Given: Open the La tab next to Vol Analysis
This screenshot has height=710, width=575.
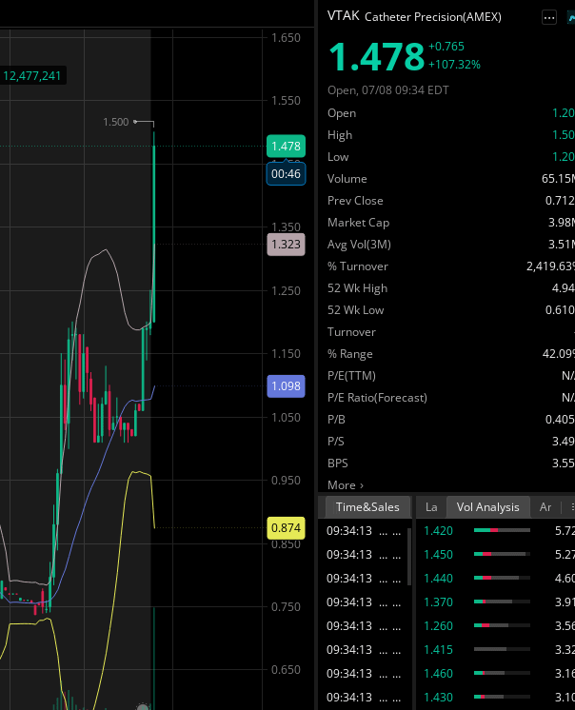Looking at the screenshot, I should pyautogui.click(x=431, y=507).
